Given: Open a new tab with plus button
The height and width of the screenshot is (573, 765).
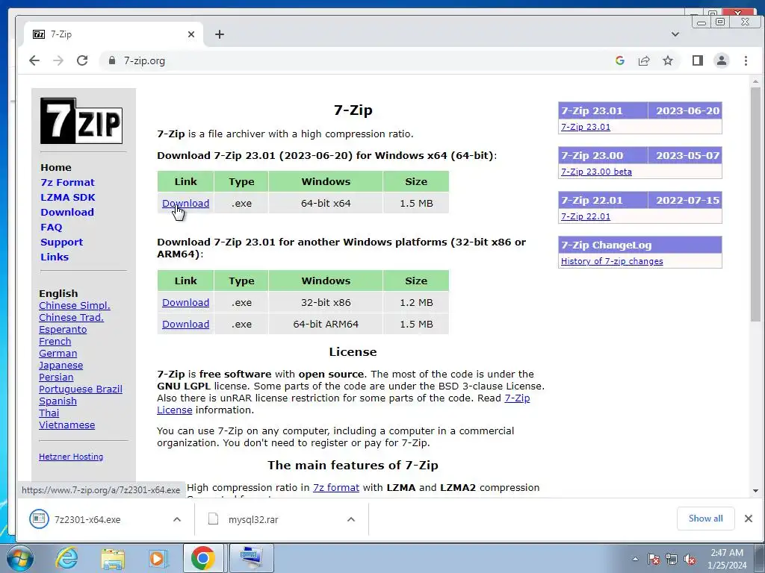Looking at the screenshot, I should click(220, 34).
